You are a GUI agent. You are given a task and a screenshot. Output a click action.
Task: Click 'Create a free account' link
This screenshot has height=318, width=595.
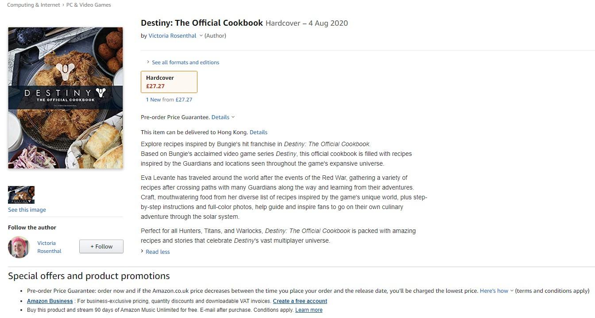(300, 301)
